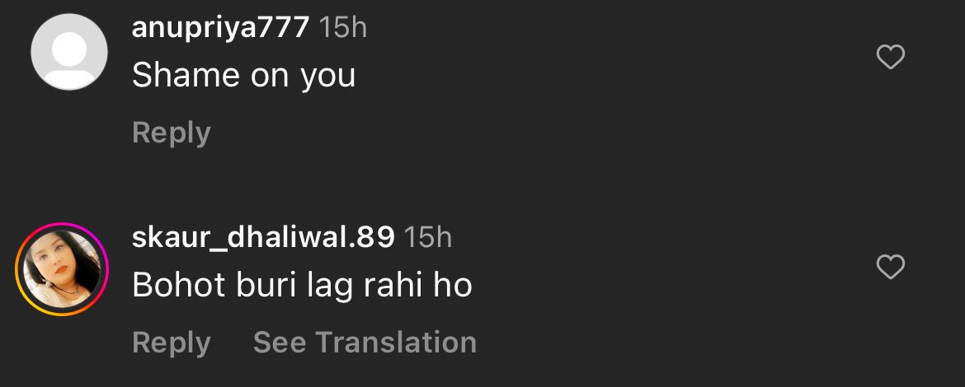View skaur_dhaliwal.89's story from ringed avatar
This screenshot has height=387, width=965.
point(62,269)
